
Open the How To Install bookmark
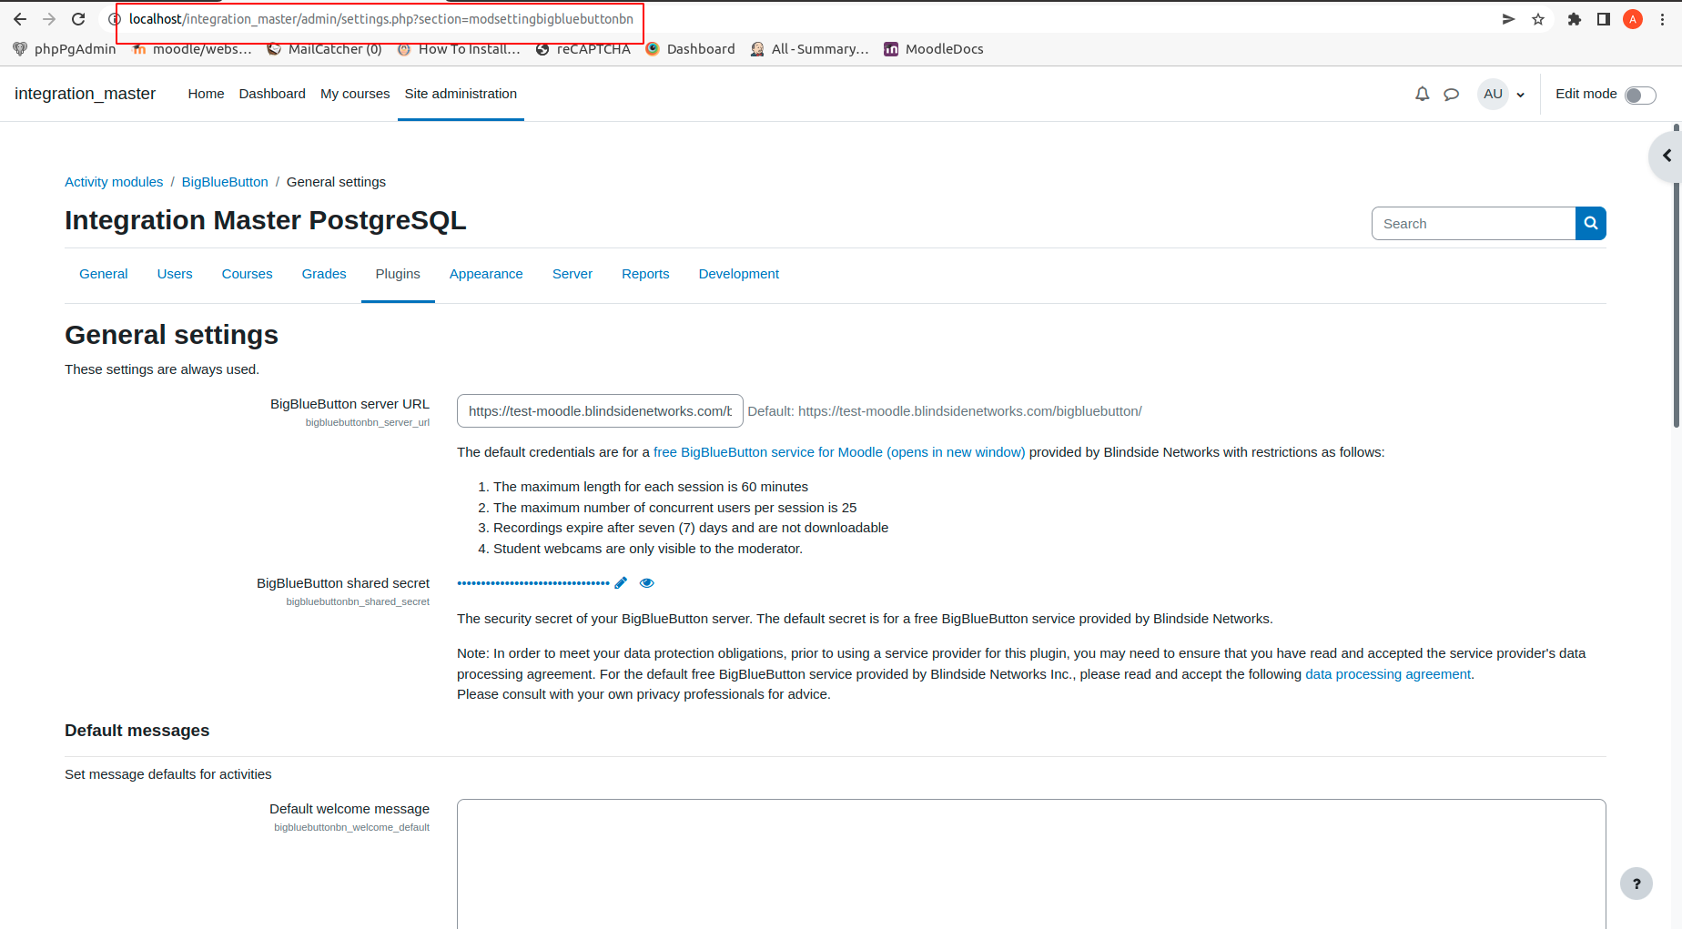click(x=459, y=49)
